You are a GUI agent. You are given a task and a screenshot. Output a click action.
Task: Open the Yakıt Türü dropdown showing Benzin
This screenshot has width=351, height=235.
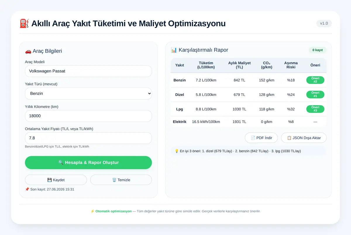click(x=88, y=94)
